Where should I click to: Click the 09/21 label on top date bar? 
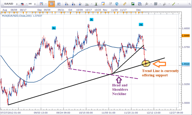[61, 10]
